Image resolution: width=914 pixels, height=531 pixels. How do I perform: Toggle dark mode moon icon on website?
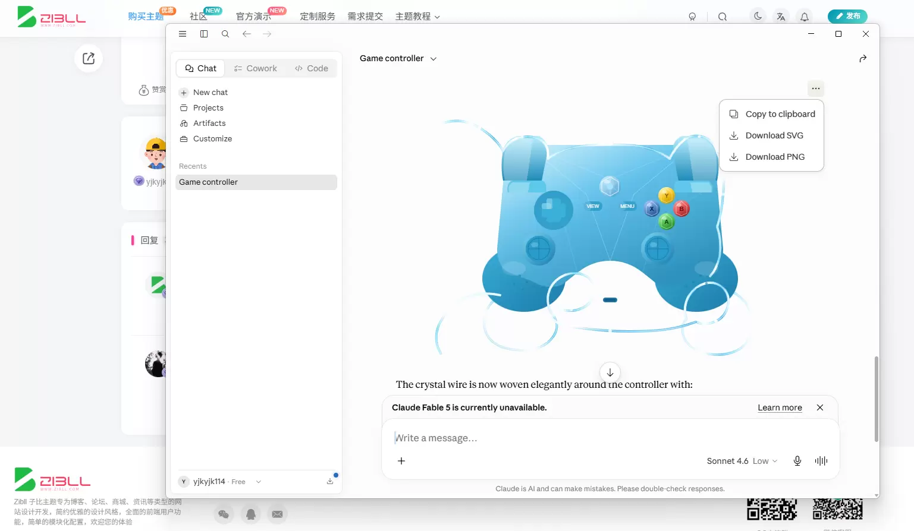tap(758, 17)
